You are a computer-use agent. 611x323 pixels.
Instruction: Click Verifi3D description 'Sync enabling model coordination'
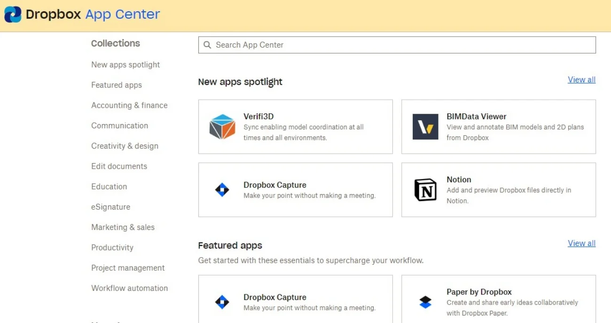[304, 133]
